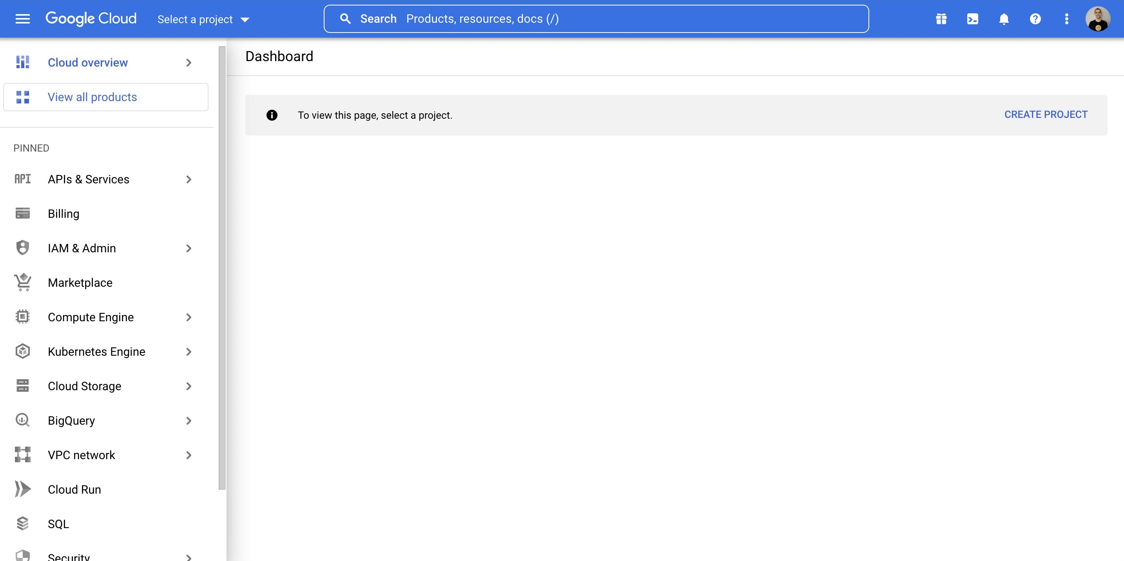Click the info icon in the banner
This screenshot has width=1124, height=561.
(272, 115)
